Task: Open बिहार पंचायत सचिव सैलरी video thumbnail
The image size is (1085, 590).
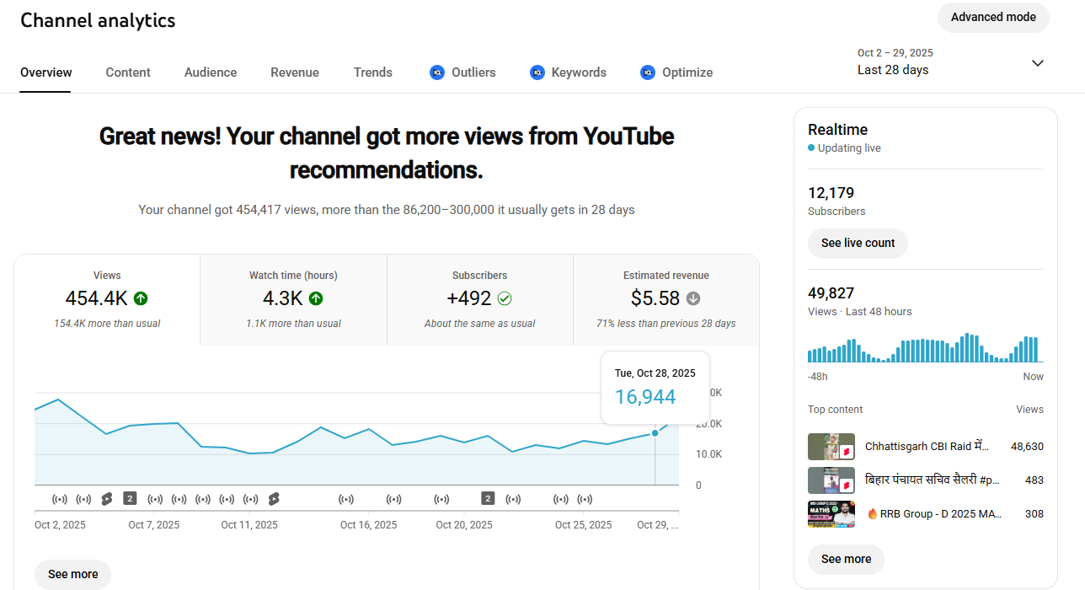Action: [x=831, y=480]
